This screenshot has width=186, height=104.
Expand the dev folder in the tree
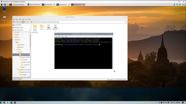point(14,35)
